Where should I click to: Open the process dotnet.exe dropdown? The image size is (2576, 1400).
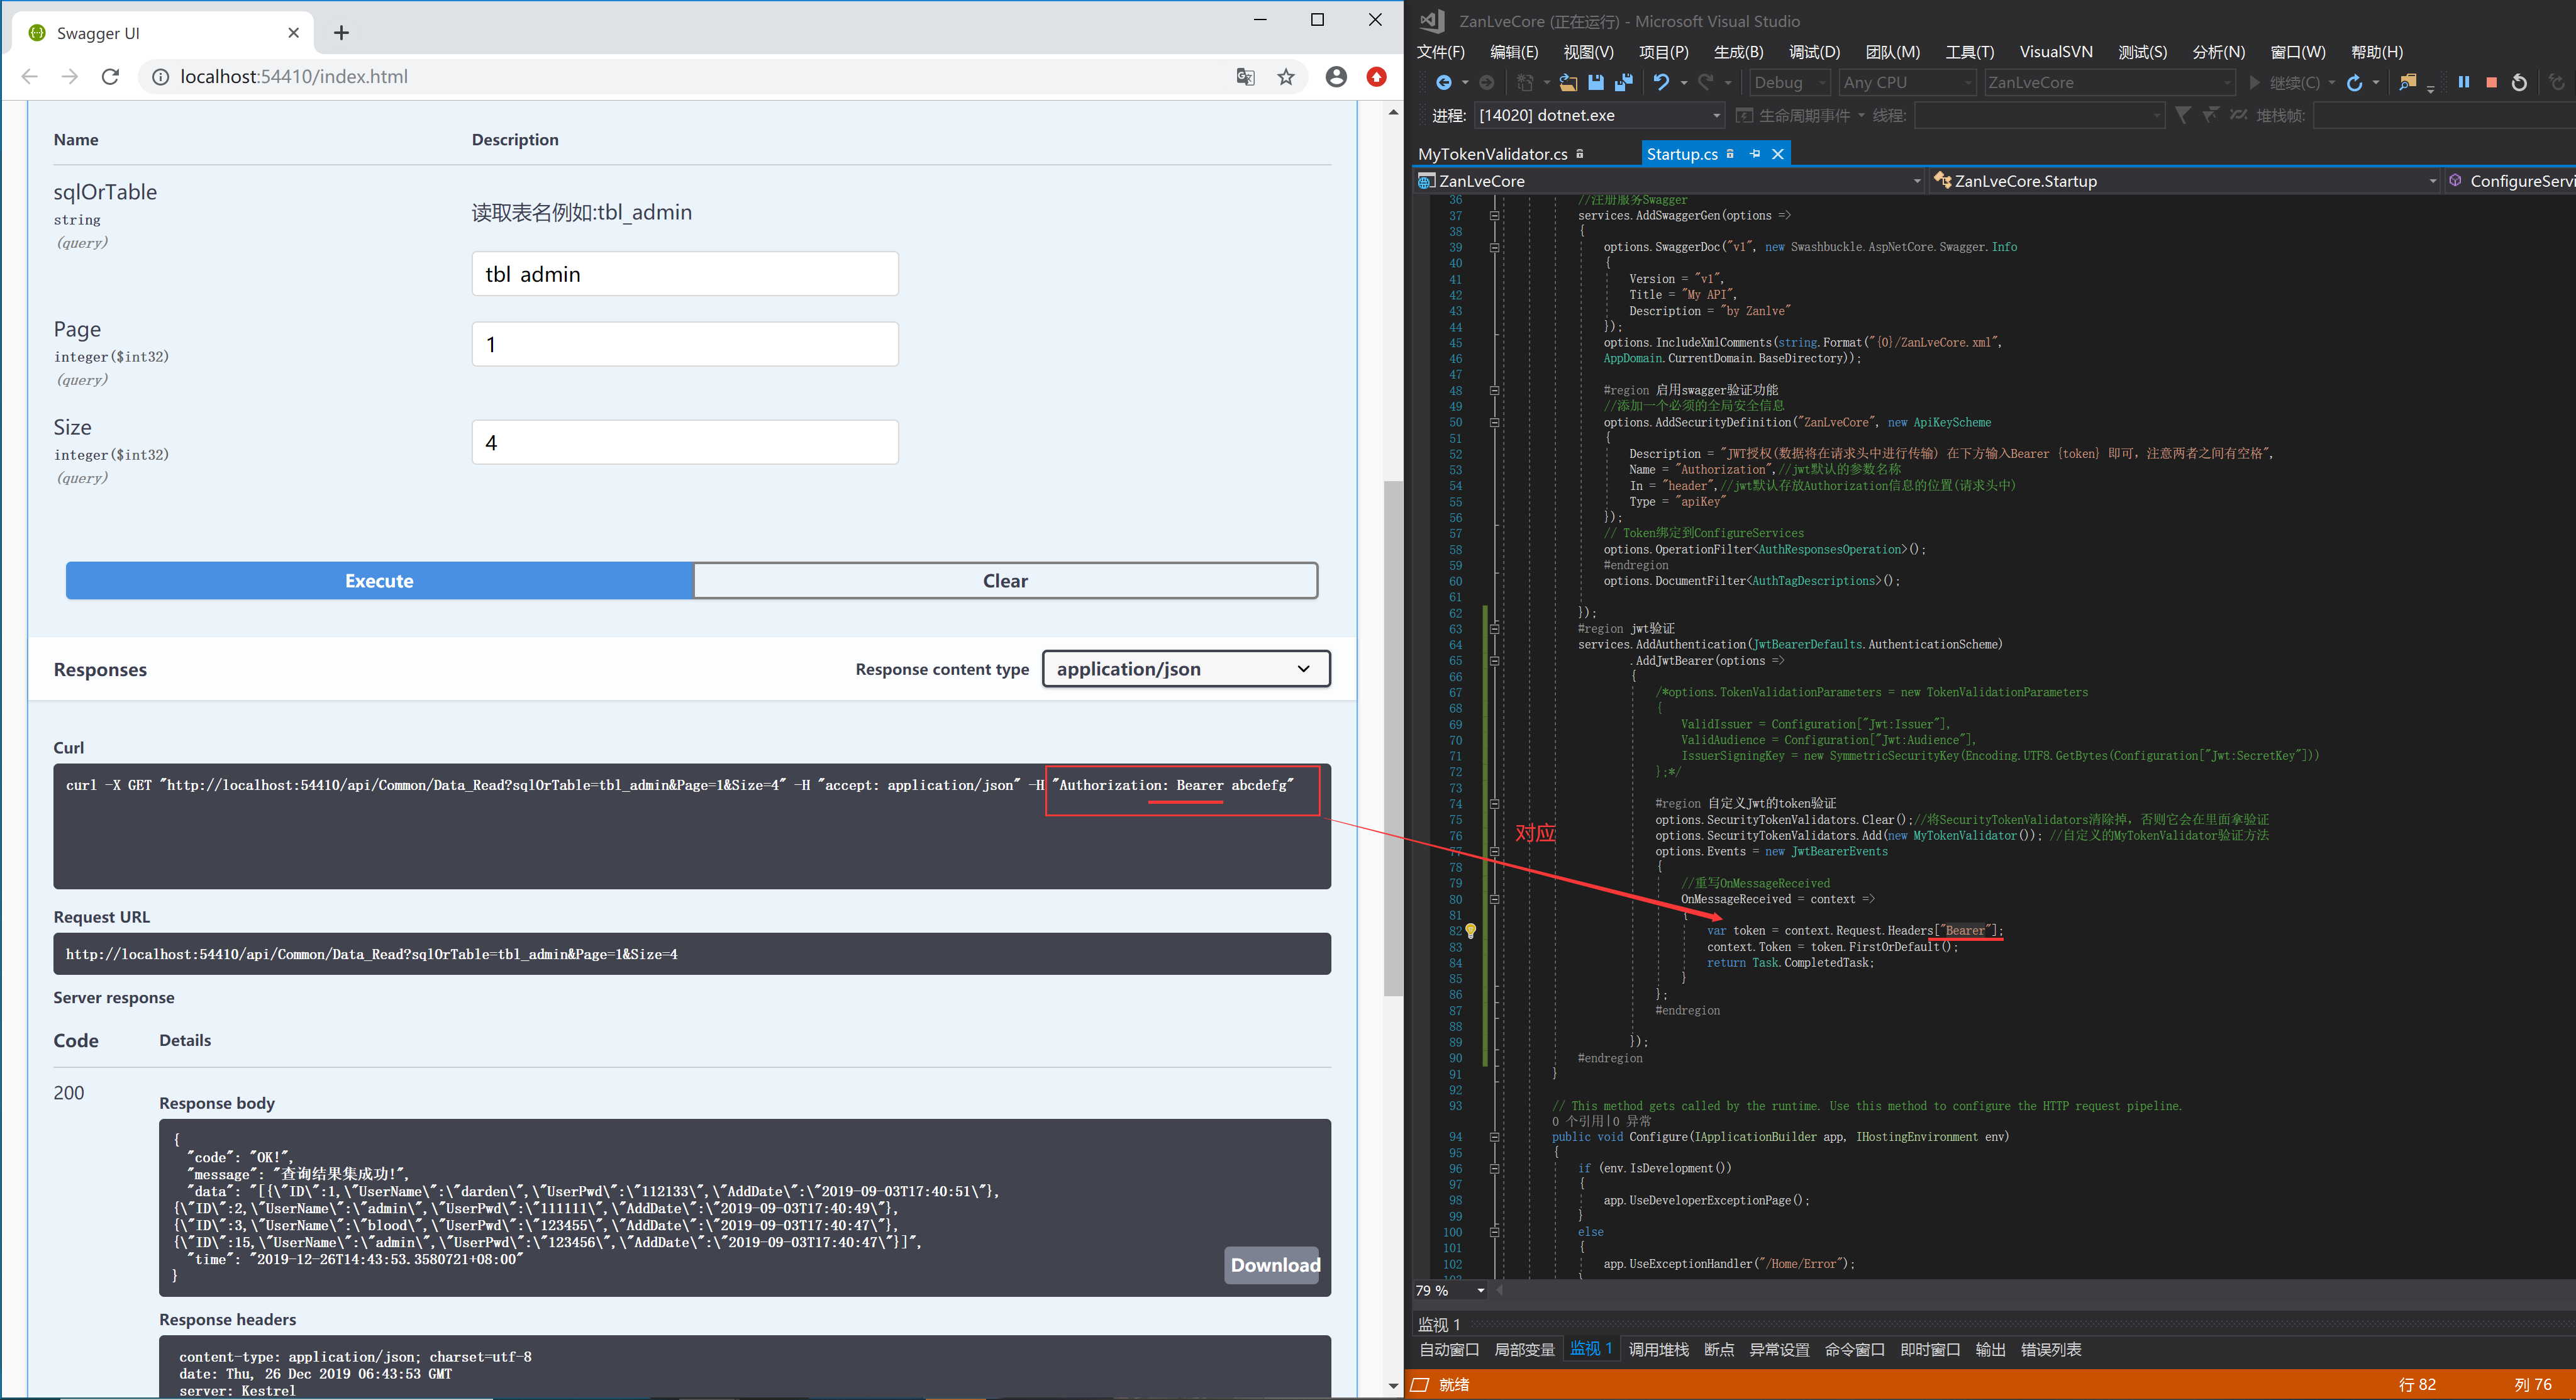point(1600,116)
